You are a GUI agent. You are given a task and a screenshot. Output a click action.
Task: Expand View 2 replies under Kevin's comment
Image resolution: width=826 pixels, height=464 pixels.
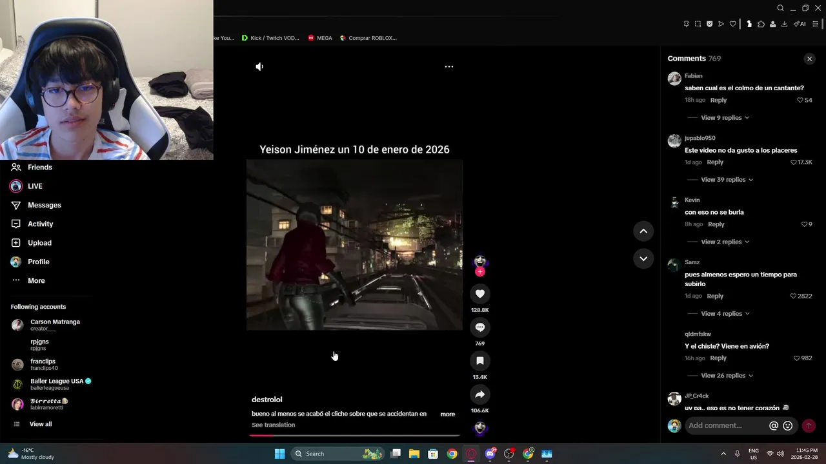click(725, 242)
